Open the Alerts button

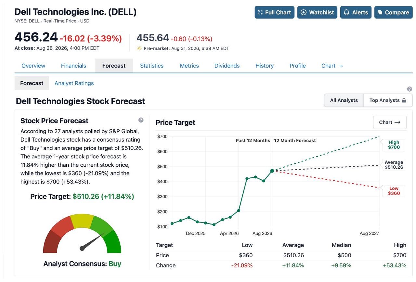[x=356, y=12]
